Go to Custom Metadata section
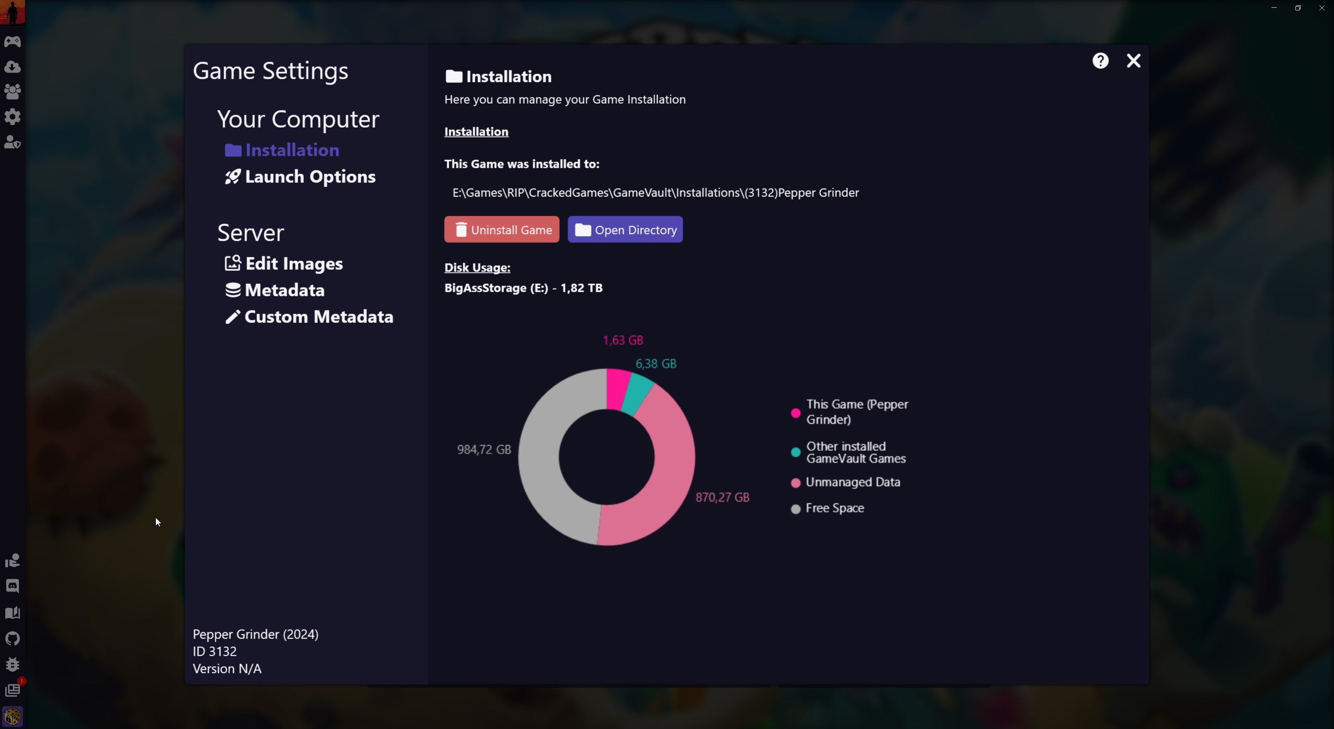 pyautogui.click(x=309, y=317)
